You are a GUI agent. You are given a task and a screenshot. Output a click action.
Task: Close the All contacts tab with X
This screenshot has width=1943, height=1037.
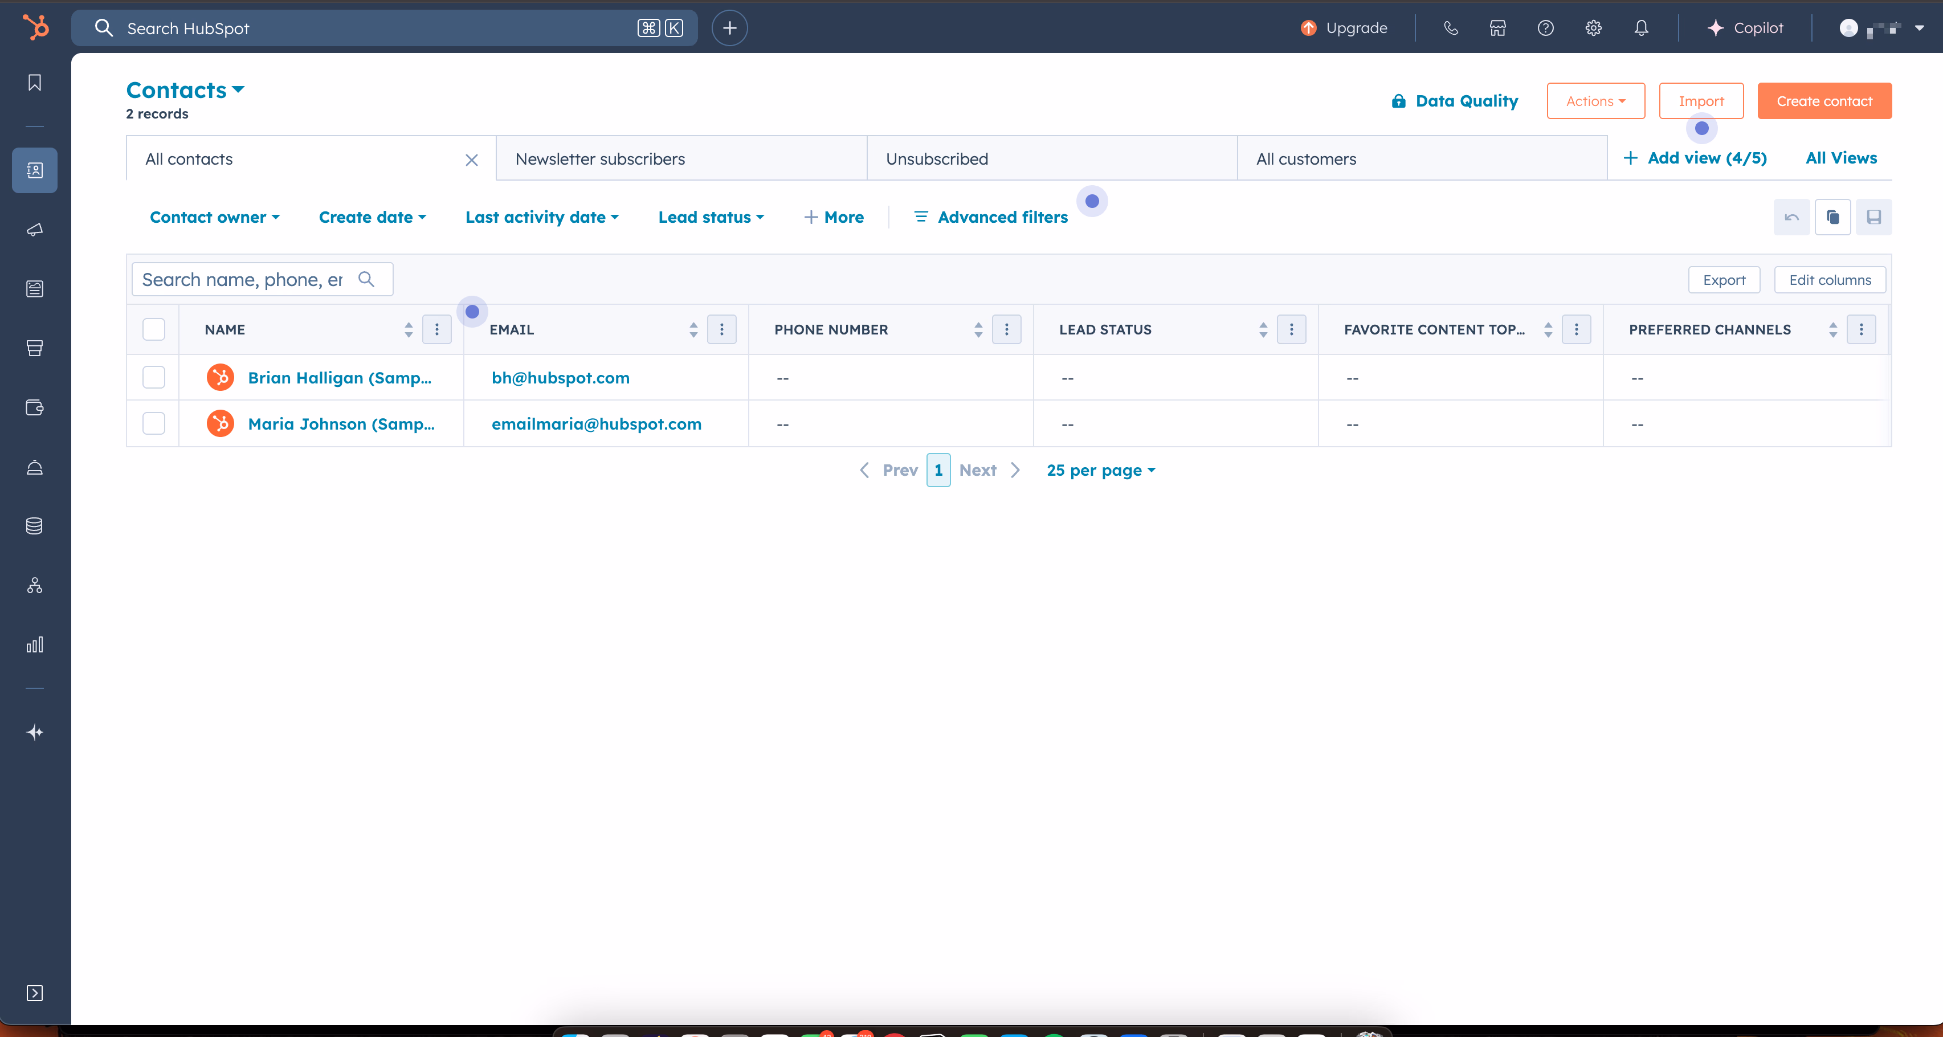[x=471, y=160]
